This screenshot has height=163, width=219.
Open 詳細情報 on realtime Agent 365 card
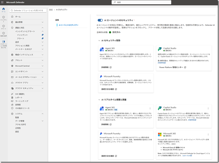click(x=106, y=124)
